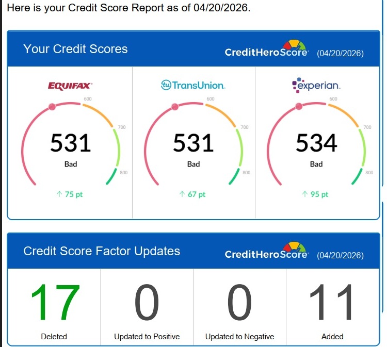
Task: Click the Equifax logo
Action: point(70,86)
